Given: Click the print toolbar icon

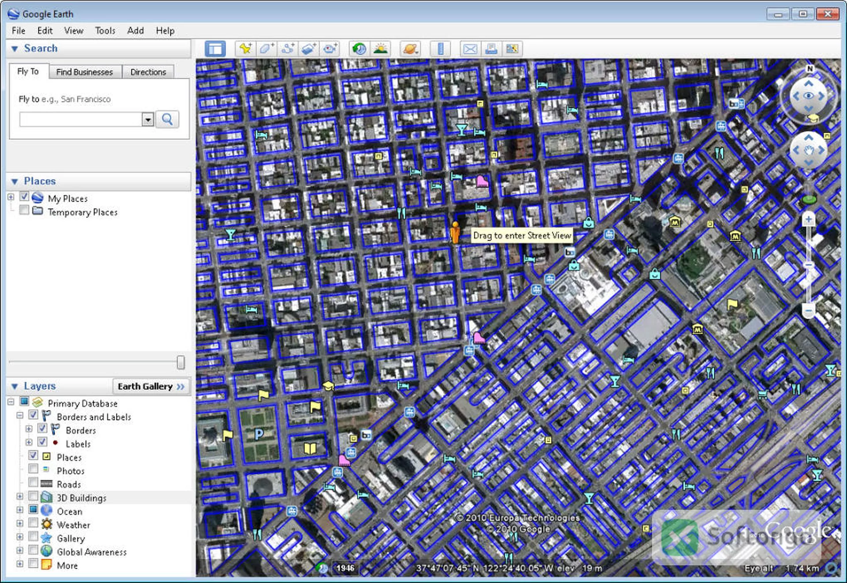Looking at the screenshot, I should 491,49.
